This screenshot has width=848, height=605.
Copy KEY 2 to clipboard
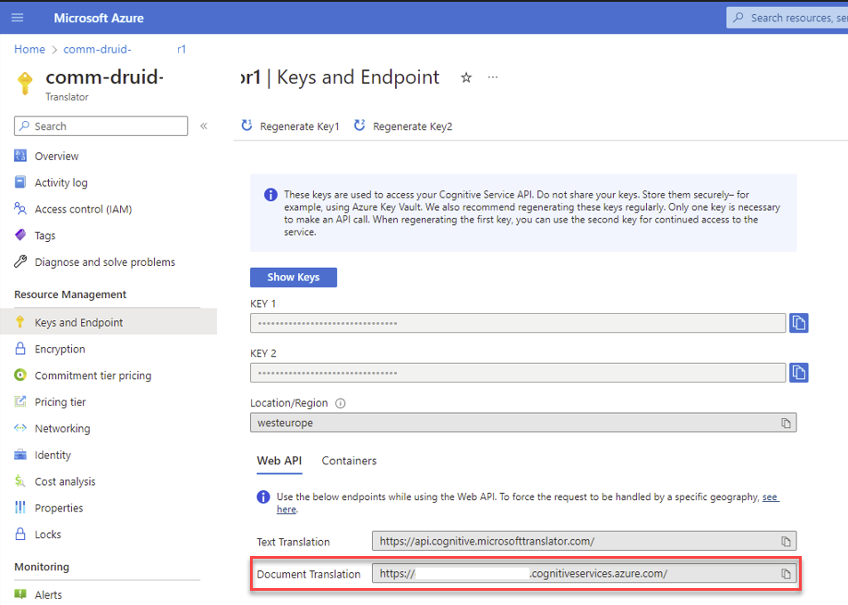[799, 373]
